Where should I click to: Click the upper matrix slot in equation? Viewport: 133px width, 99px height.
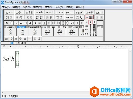coord(17,54)
